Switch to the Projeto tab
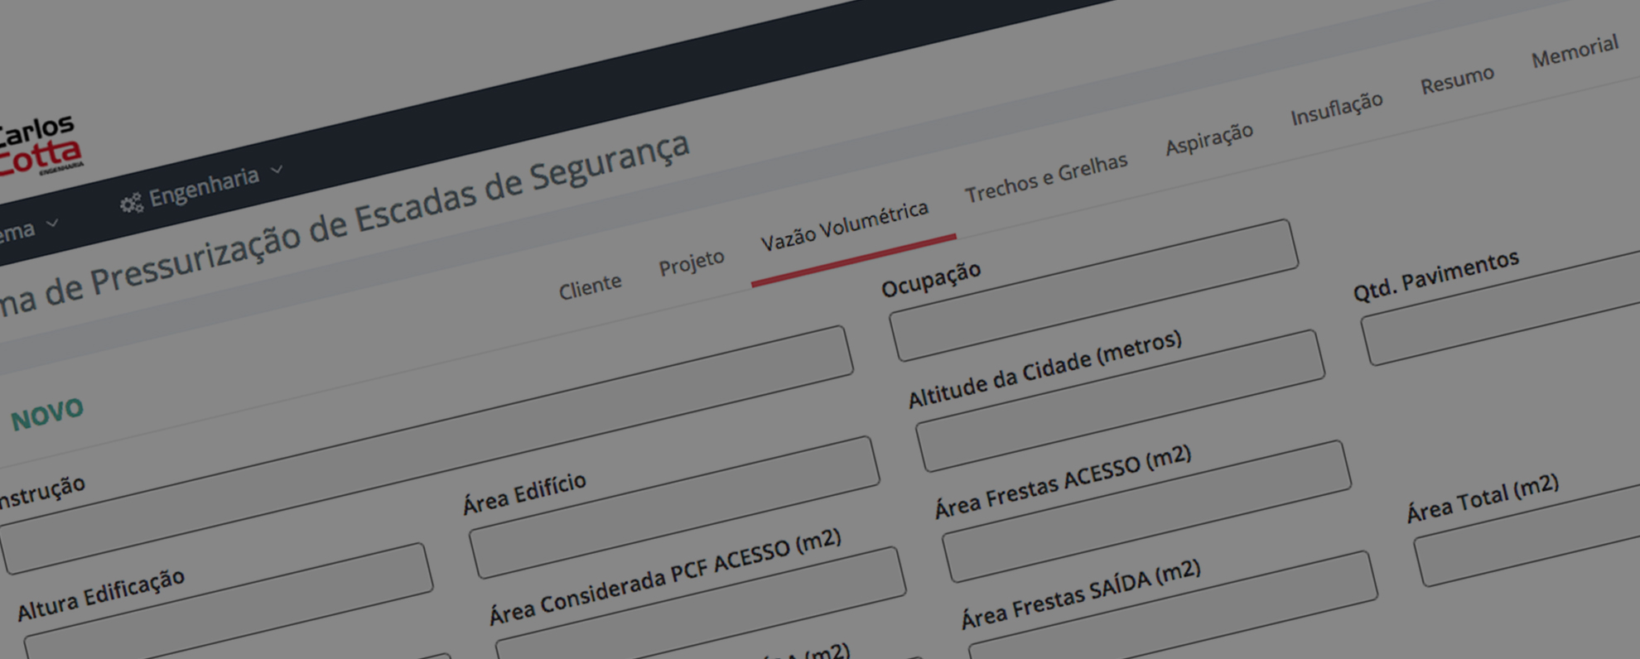Screen dimensions: 1640x659 692,263
